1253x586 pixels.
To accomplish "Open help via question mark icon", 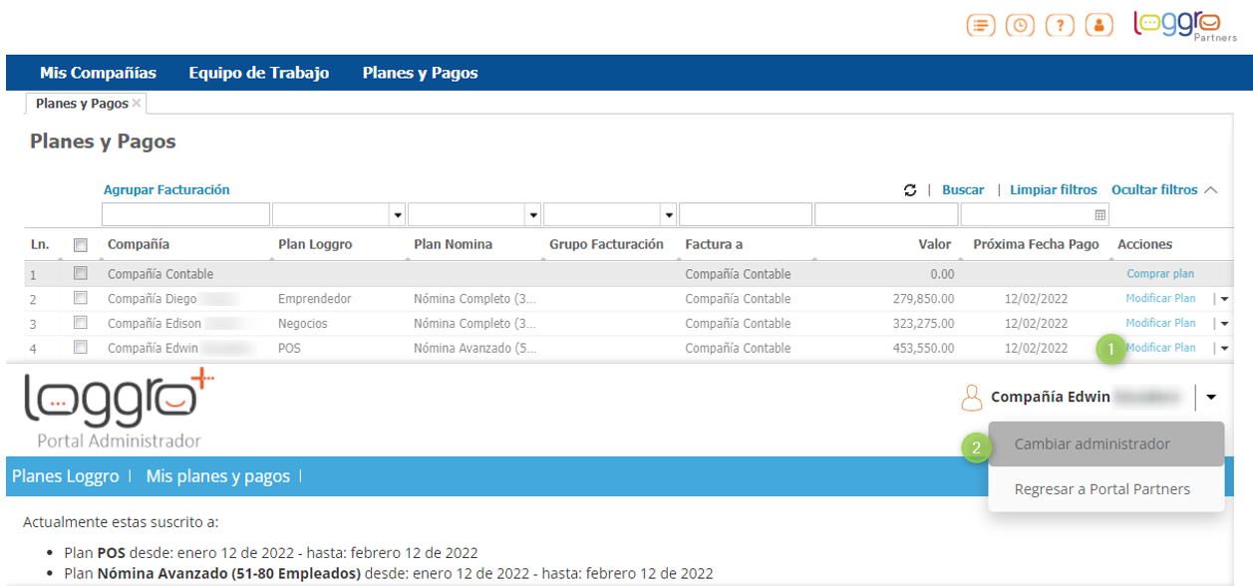I will click(x=1060, y=26).
